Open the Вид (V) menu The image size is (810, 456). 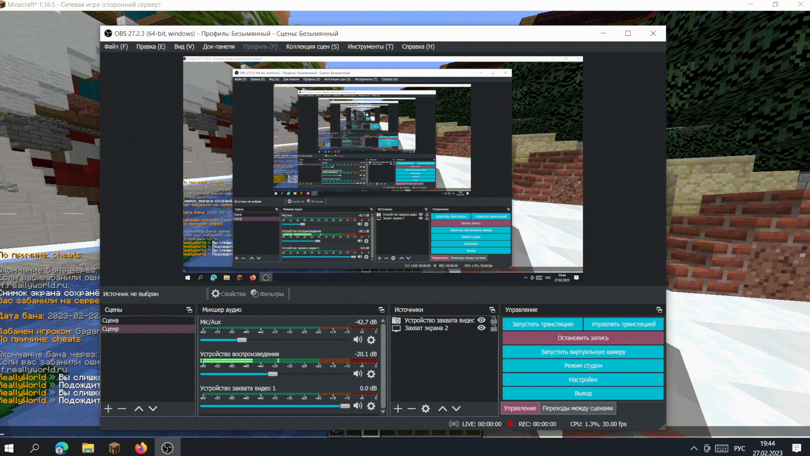(x=184, y=47)
